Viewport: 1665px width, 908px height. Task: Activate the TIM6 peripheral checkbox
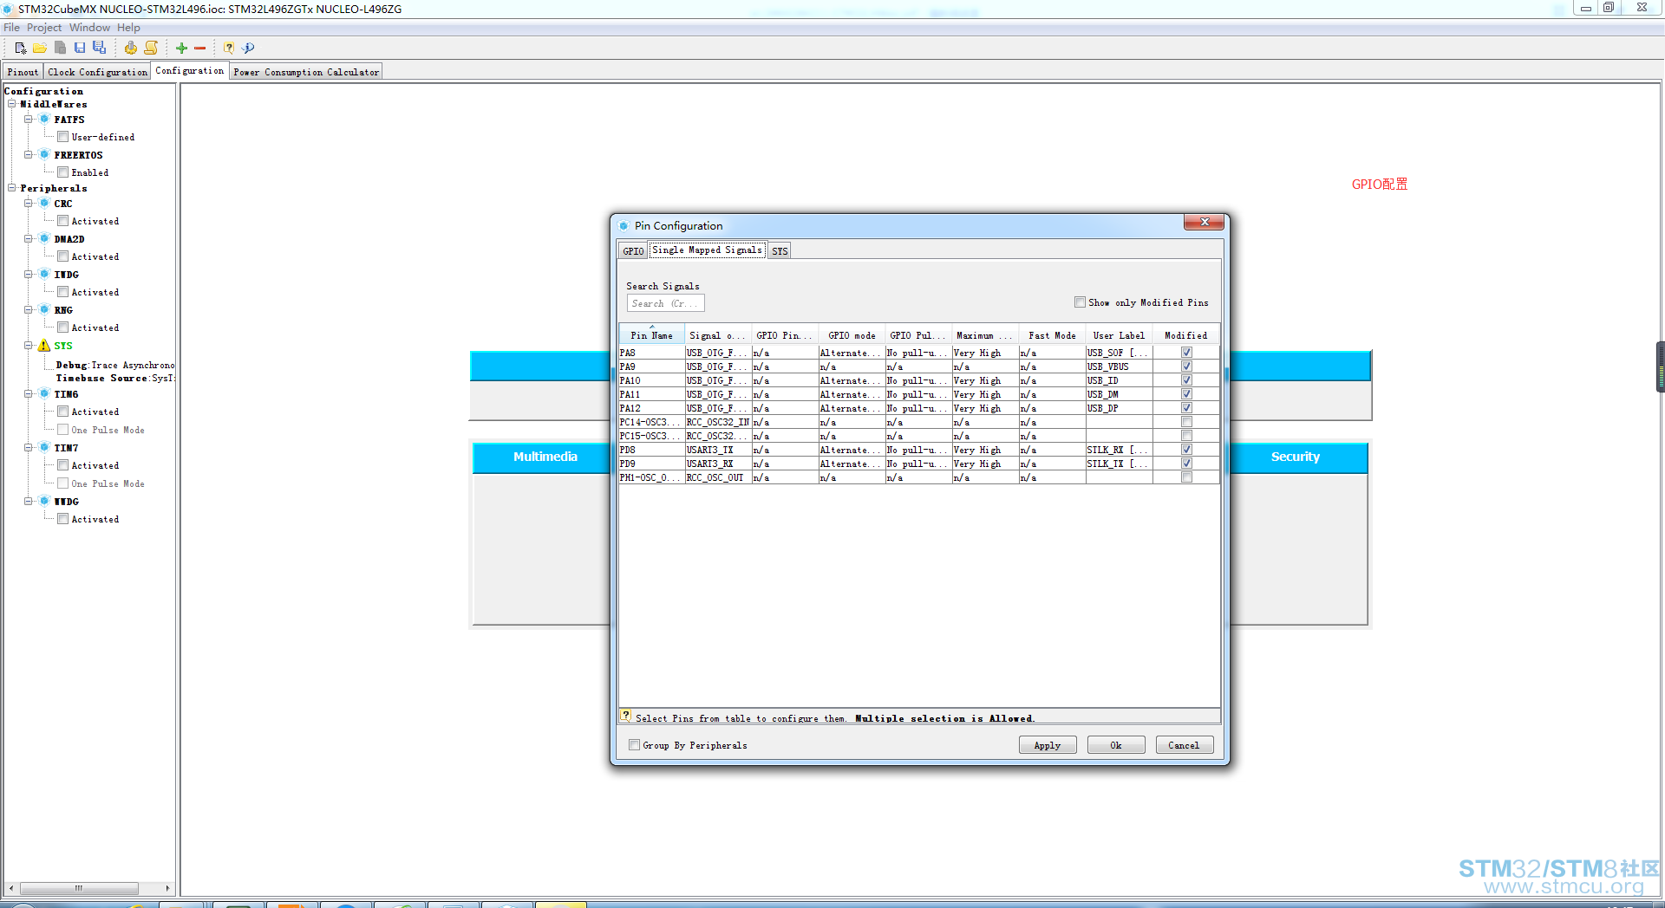[63, 412]
